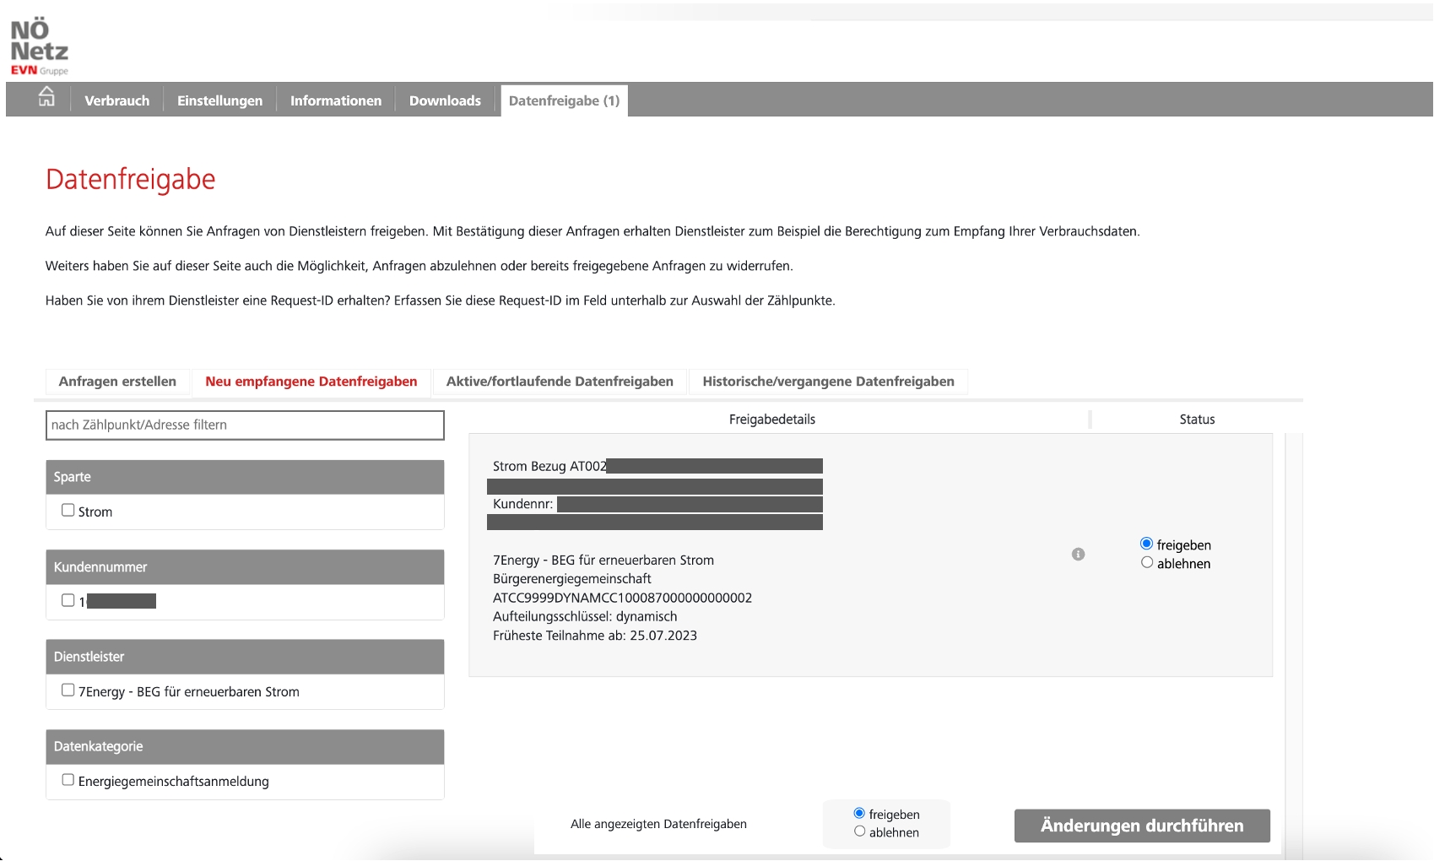Go to the Informationen tab
The width and height of the screenshot is (1434, 861).
[x=335, y=100]
